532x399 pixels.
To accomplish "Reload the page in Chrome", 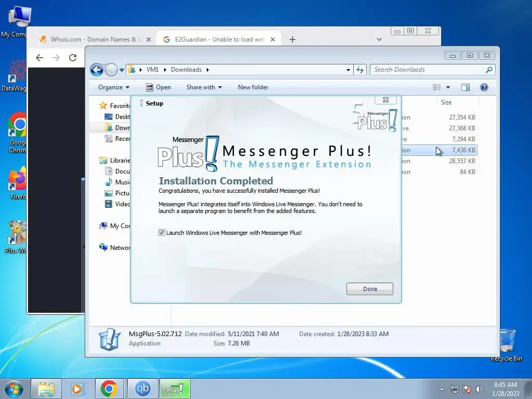I will pyautogui.click(x=73, y=58).
